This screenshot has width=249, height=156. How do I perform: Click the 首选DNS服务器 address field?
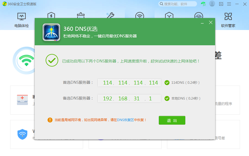point(129,83)
